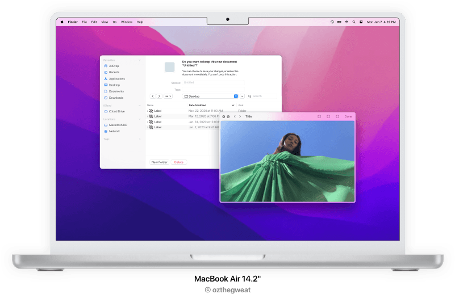Sort by the Date Modified column header
This screenshot has height=294, width=455.
[x=198, y=105]
